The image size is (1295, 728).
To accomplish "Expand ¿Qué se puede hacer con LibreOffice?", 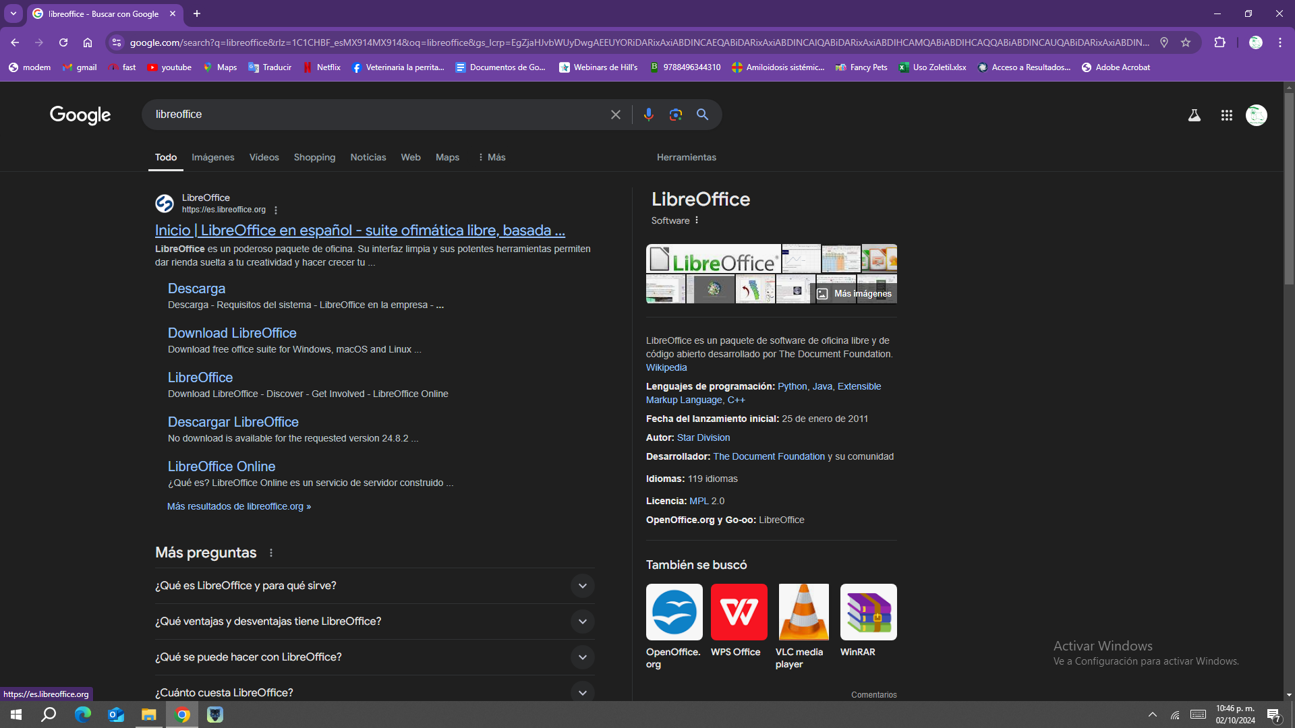I will (374, 657).
